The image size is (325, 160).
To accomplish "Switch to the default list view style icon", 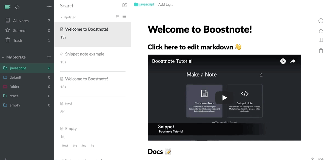I will (x=118, y=17).
